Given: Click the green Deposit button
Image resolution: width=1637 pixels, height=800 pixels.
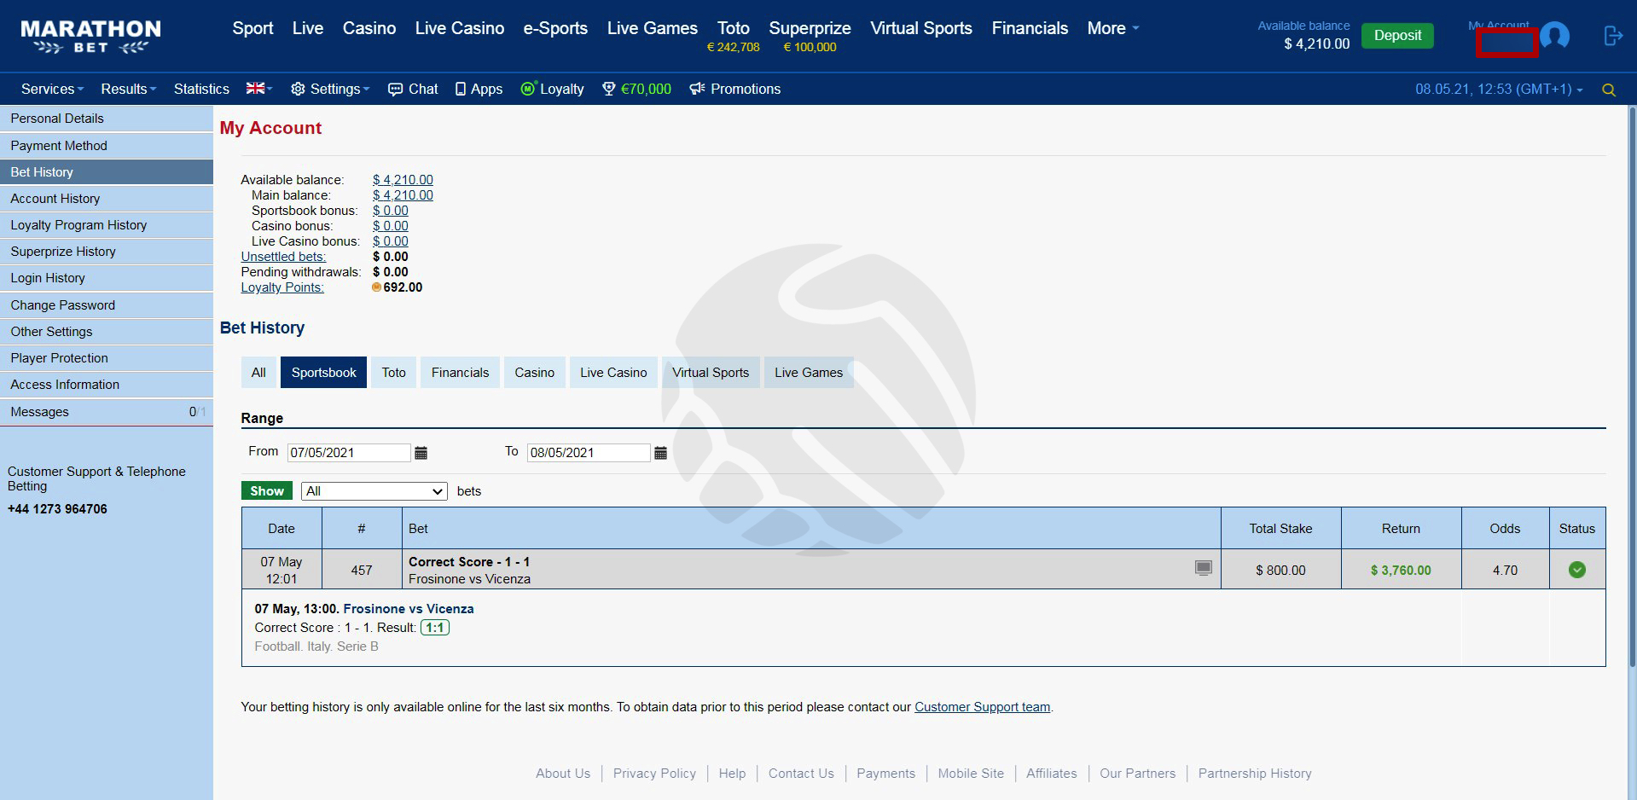Looking at the screenshot, I should click(x=1397, y=36).
